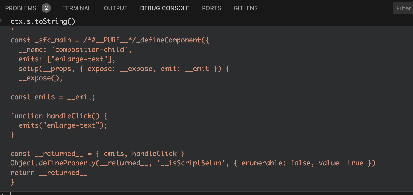Screen dimensions: 413x195
Task: Click the emits: ["enlarge-text"] output line
Action: [67, 59]
